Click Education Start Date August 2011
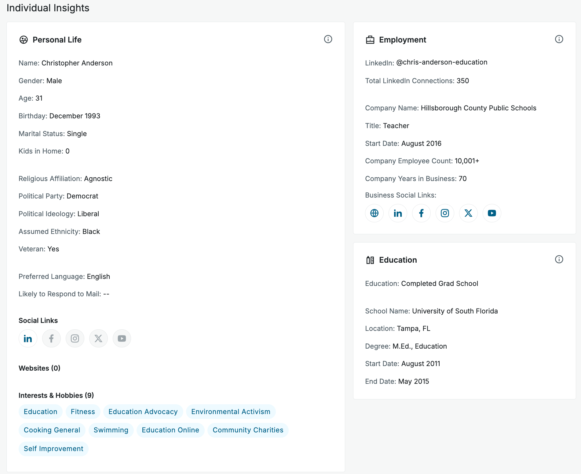The image size is (581, 474). pos(421,364)
